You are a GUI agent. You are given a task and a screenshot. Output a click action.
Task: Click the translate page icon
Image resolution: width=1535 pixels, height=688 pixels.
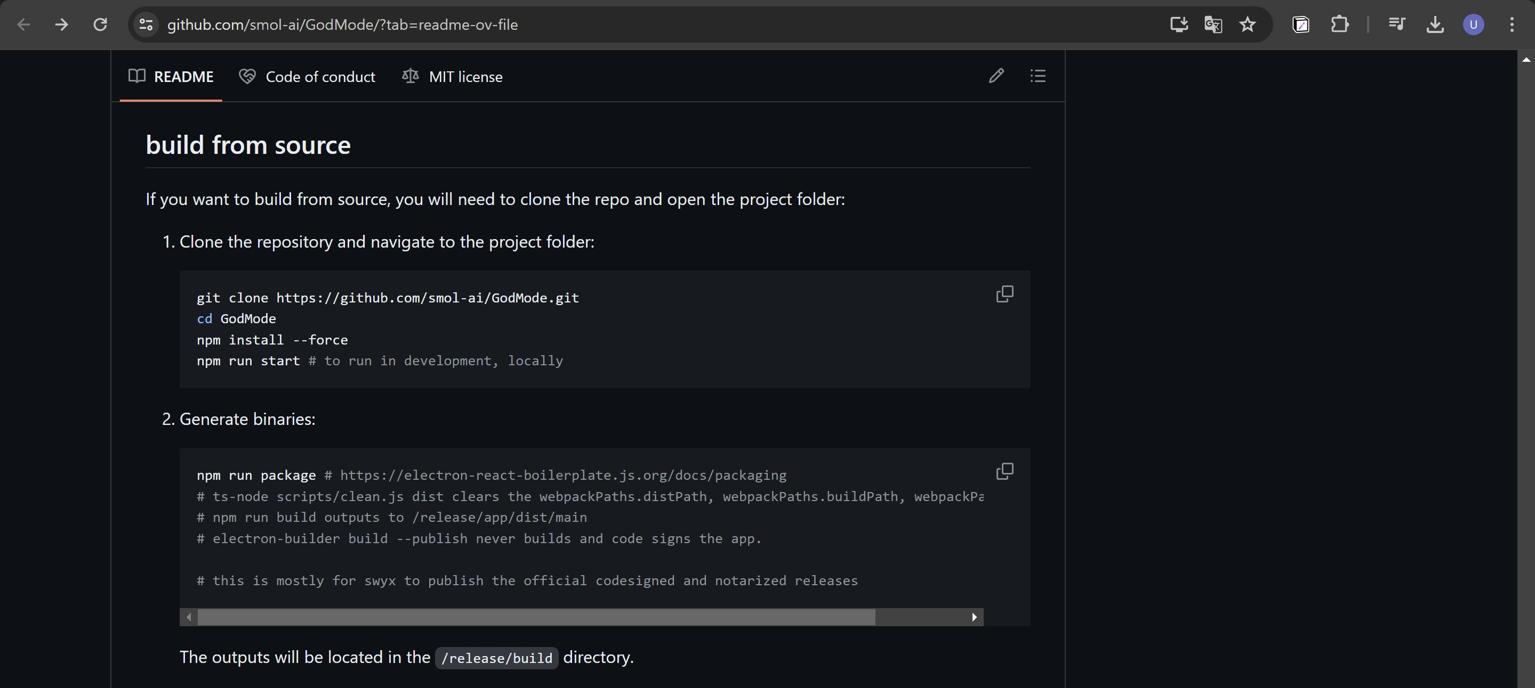tap(1213, 24)
